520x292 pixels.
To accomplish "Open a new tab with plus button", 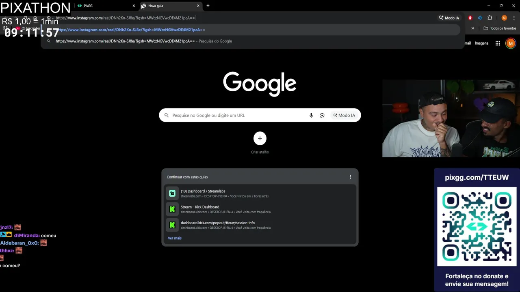I will (208, 6).
